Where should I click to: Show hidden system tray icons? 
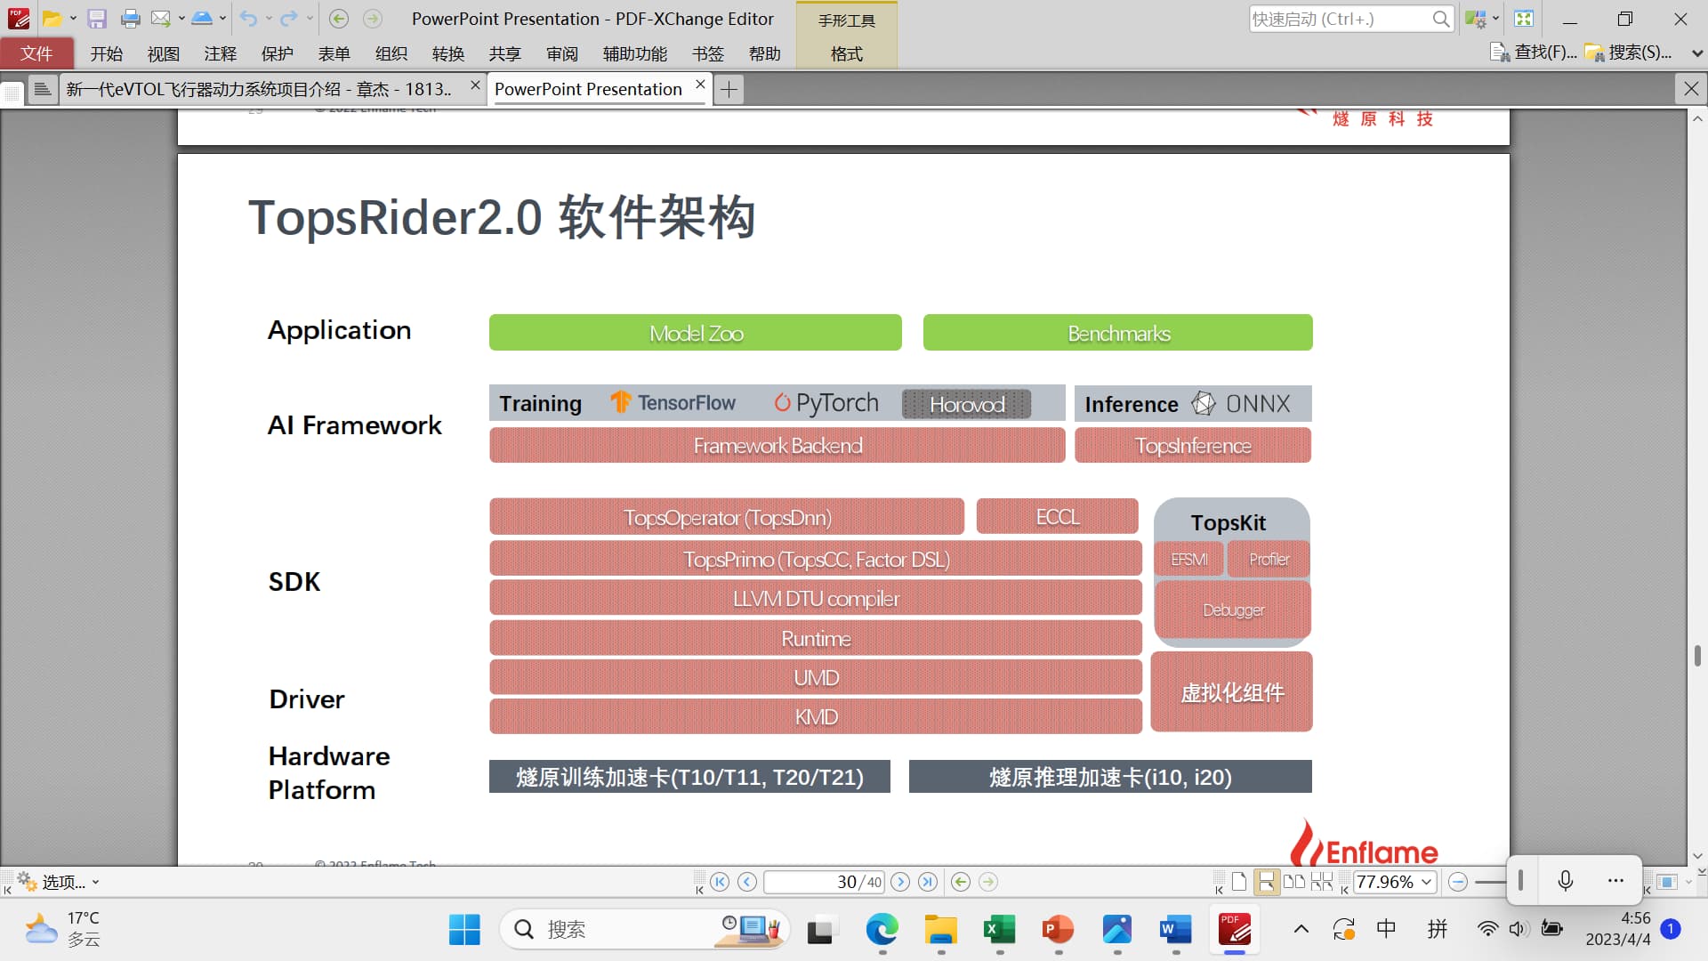click(1301, 930)
